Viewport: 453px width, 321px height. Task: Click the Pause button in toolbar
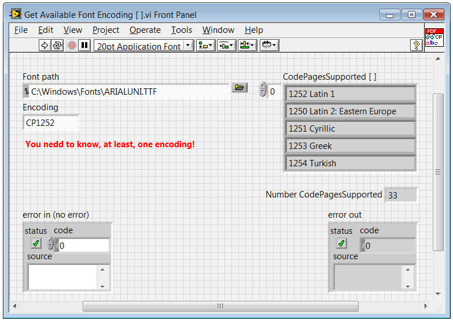coord(84,46)
